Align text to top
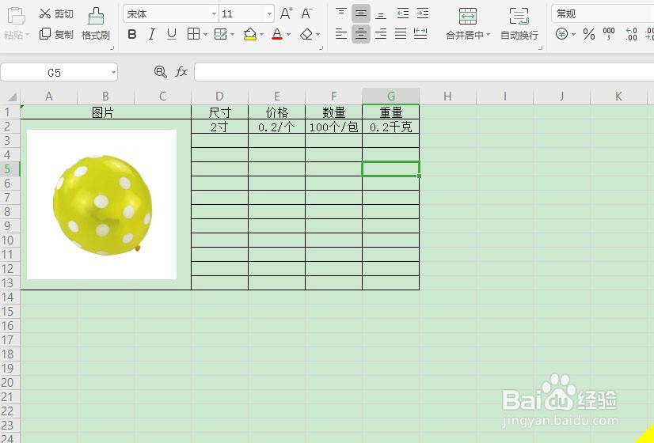The height and width of the screenshot is (443, 654). [x=341, y=13]
